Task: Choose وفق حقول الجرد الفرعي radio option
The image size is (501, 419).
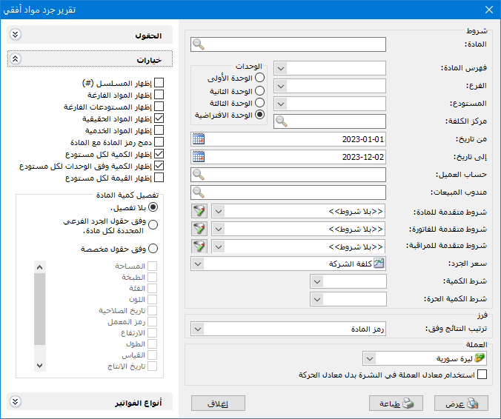Action: pyautogui.click(x=153, y=224)
